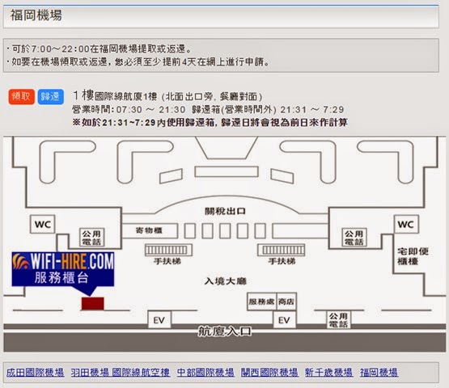Go to the 中部國際機場 link
Viewport: 449px width, 388px height.
pos(205,373)
